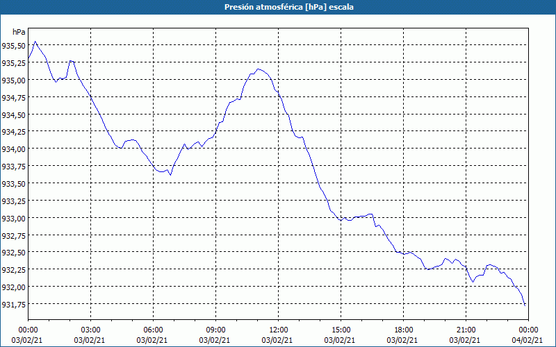Click the 21:00 time axis label
Image resolution: width=556 pixels, height=347 pixels.
pos(466,330)
